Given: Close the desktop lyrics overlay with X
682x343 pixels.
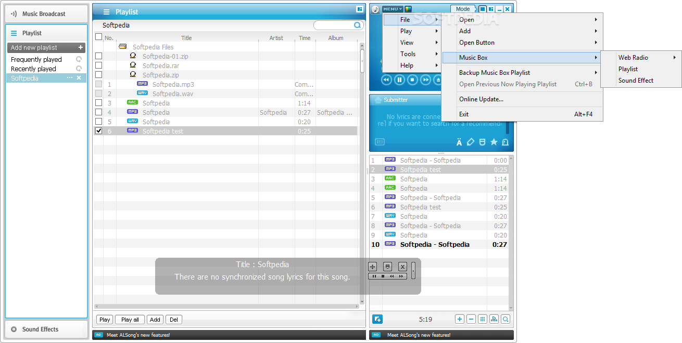Looking at the screenshot, I should click(x=402, y=267).
